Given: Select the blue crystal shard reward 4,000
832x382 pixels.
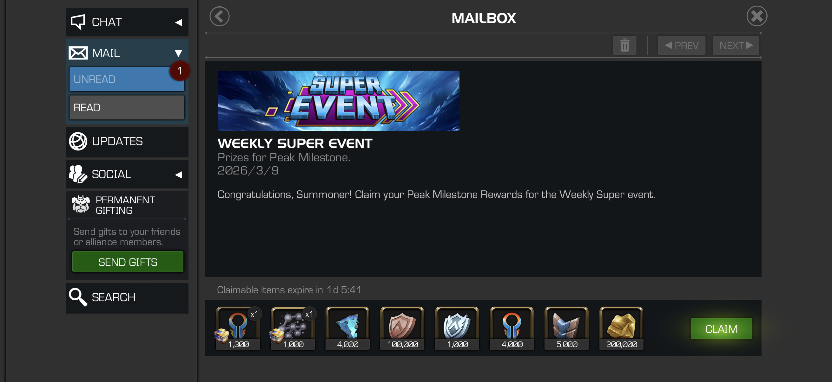Looking at the screenshot, I should click(x=347, y=328).
